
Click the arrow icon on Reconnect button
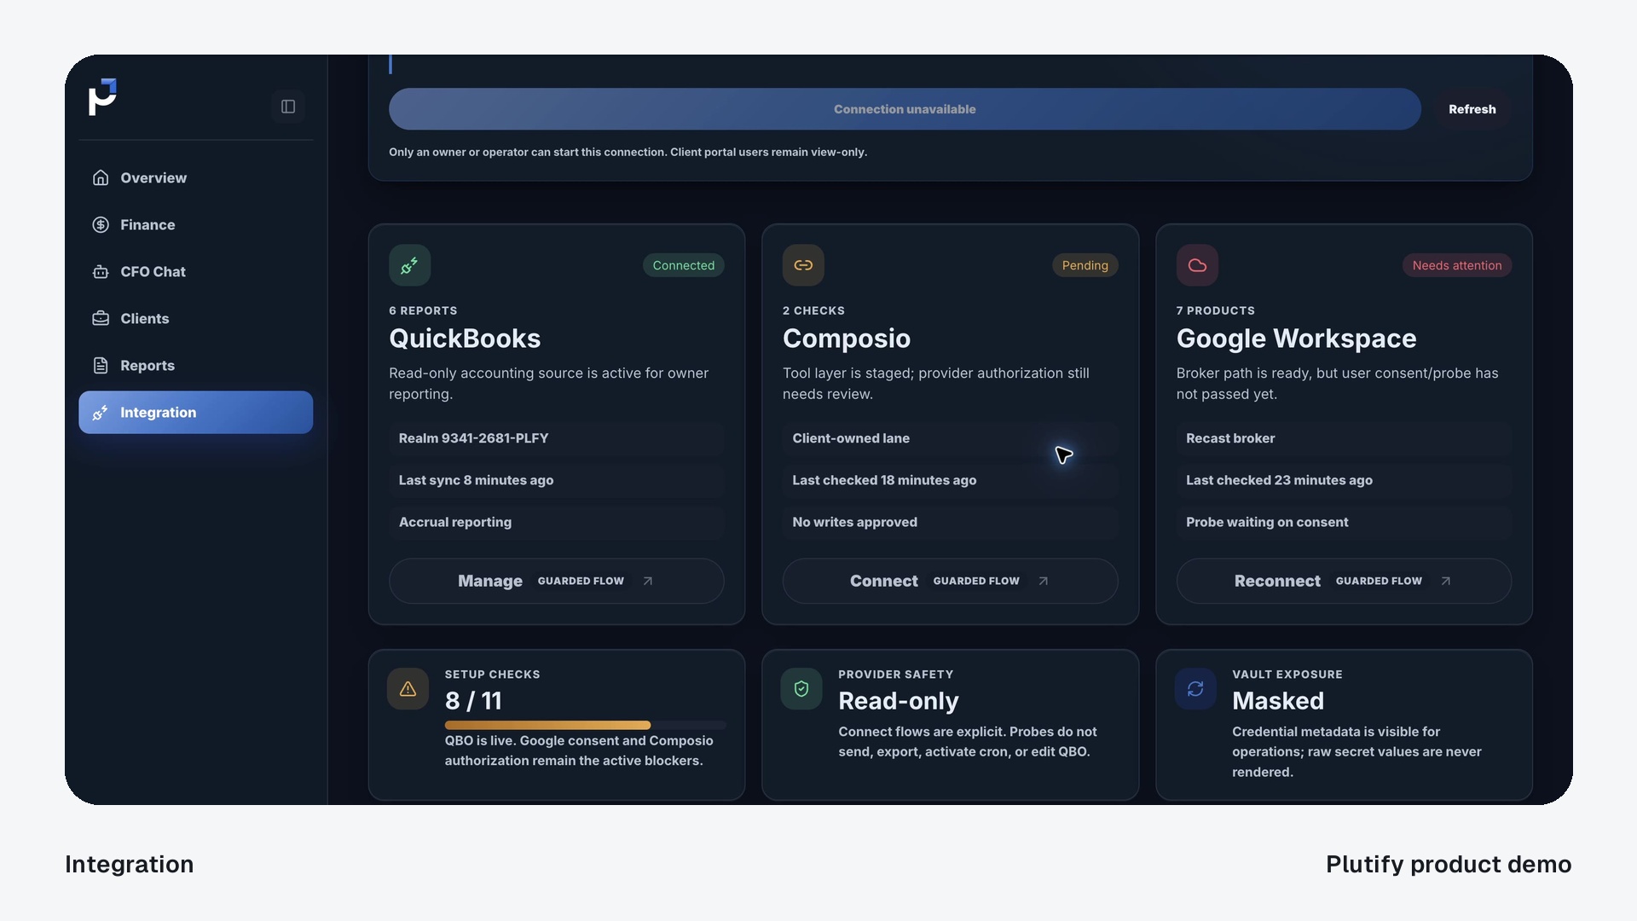(x=1446, y=581)
